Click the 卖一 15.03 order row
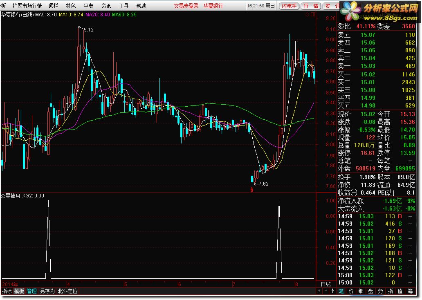The height and width of the screenshot is (300, 422). (377, 66)
